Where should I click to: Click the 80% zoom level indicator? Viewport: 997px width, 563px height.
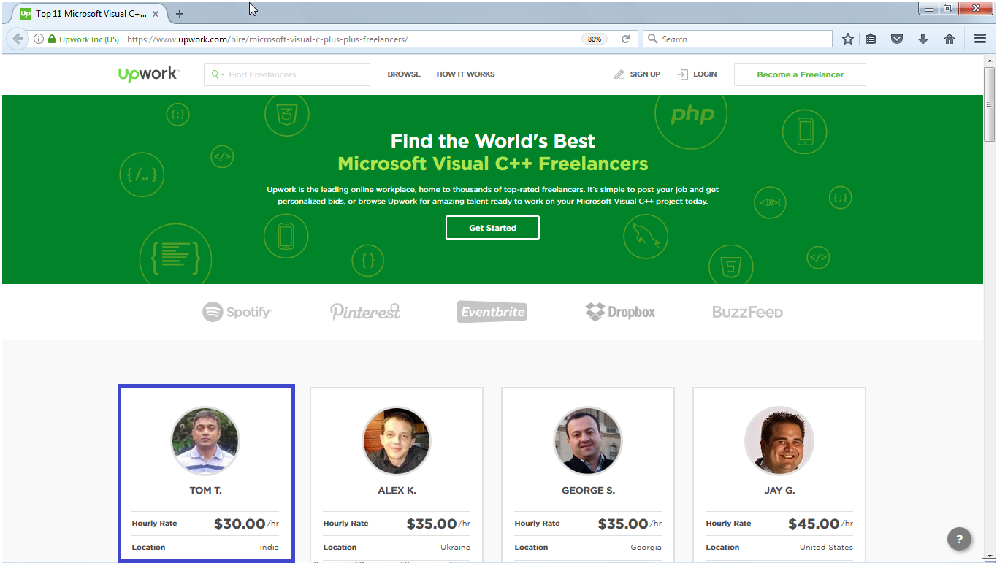[x=595, y=39]
